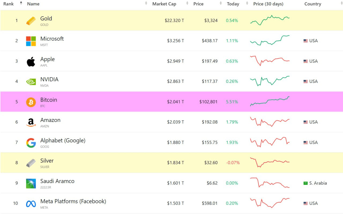Click the NVIDIA logo icon
The image size is (343, 214).
(x=31, y=82)
